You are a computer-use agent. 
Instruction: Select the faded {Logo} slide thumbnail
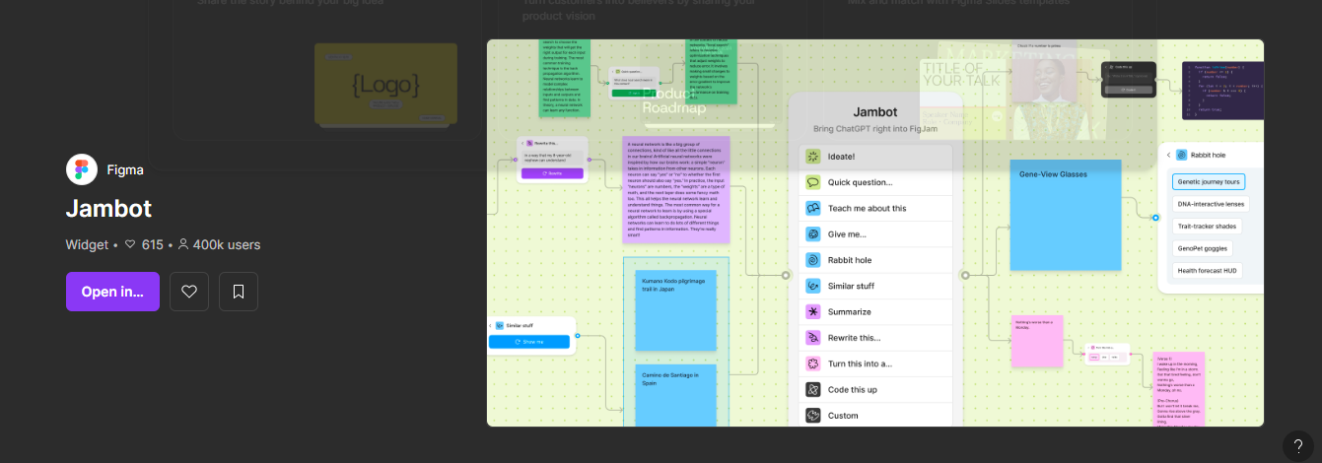click(385, 84)
